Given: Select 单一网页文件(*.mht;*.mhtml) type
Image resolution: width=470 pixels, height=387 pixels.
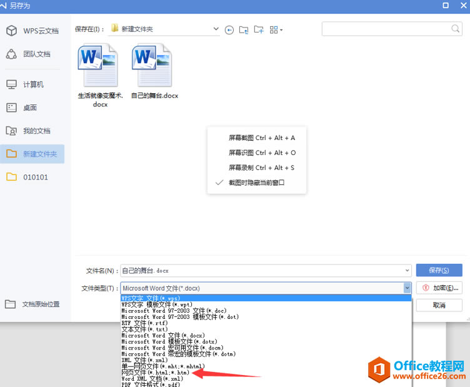Looking at the screenshot, I should 266,366.
